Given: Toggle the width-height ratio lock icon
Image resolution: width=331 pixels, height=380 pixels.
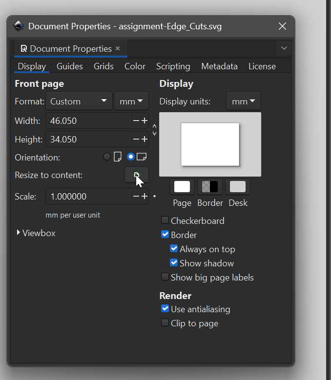Looking at the screenshot, I should point(154,130).
